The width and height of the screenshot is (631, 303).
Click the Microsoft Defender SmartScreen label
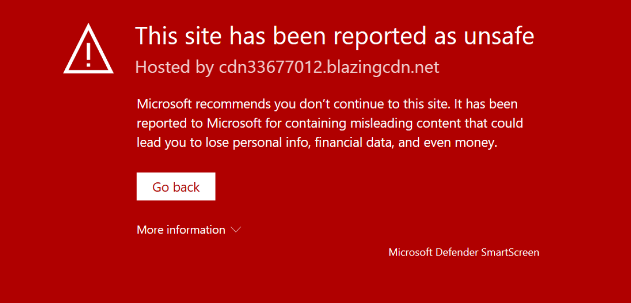(464, 252)
